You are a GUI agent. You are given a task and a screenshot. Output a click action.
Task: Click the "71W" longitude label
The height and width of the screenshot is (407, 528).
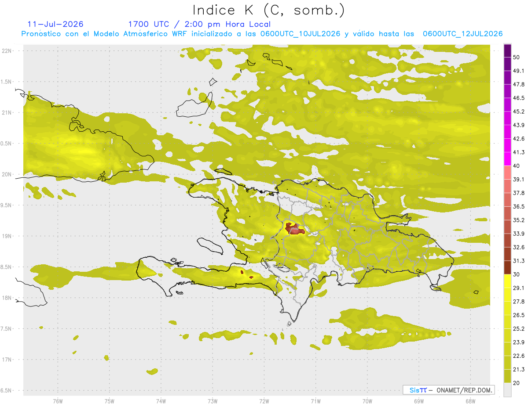click(315, 401)
